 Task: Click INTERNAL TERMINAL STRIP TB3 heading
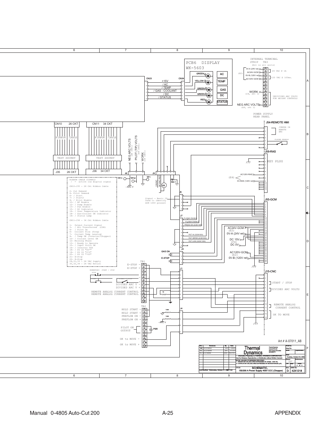tap(264, 60)
